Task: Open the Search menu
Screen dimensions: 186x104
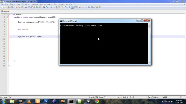Action: point(12,4)
